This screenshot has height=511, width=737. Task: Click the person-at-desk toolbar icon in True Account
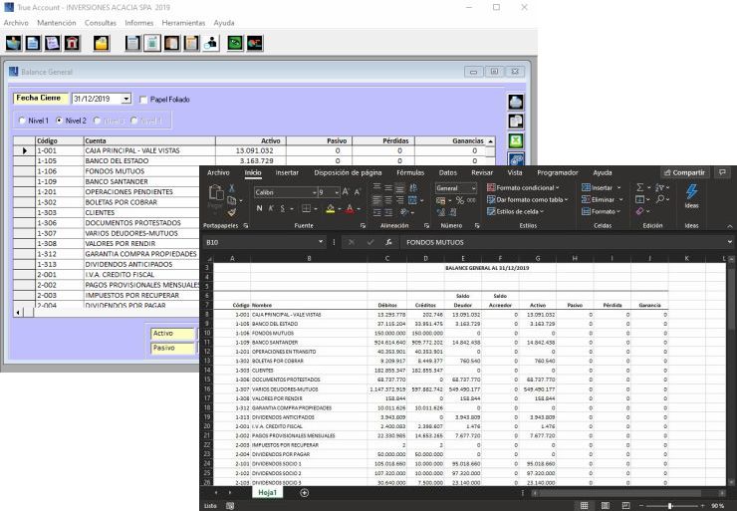211,43
